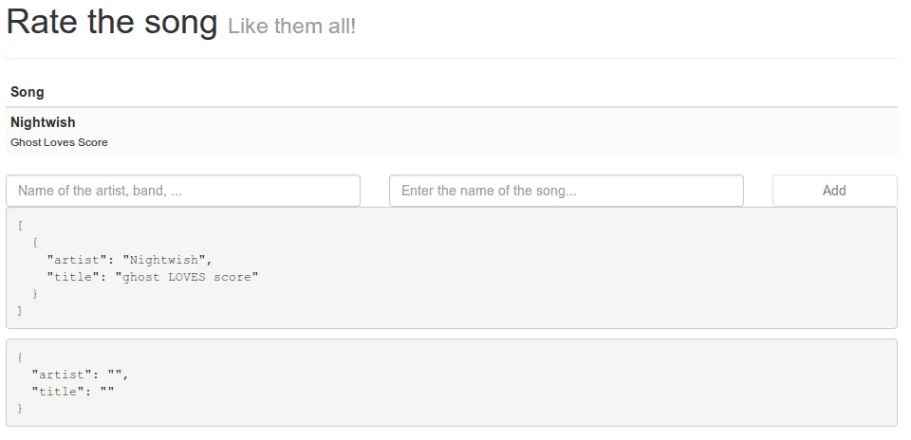Focus the song name input field

[567, 191]
